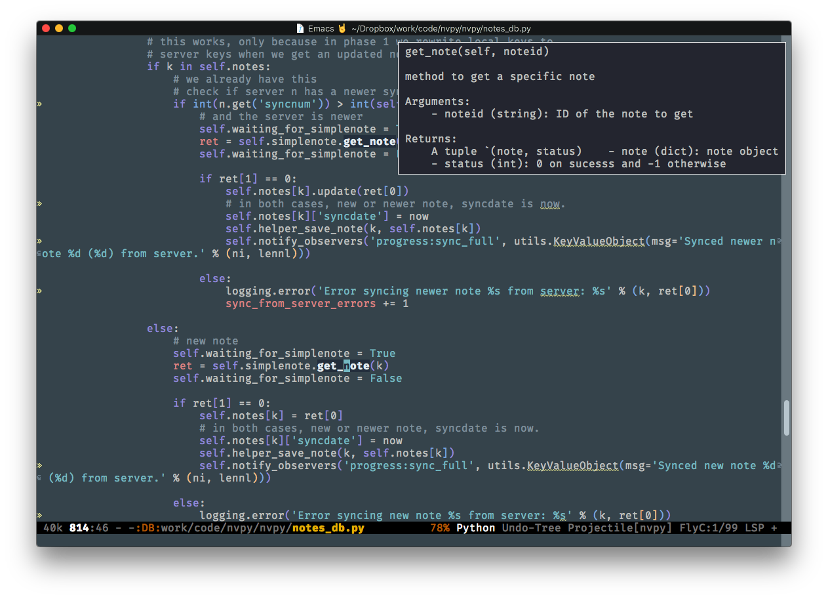Click the vertical scrollbar thumb
828x599 pixels.
point(787,418)
